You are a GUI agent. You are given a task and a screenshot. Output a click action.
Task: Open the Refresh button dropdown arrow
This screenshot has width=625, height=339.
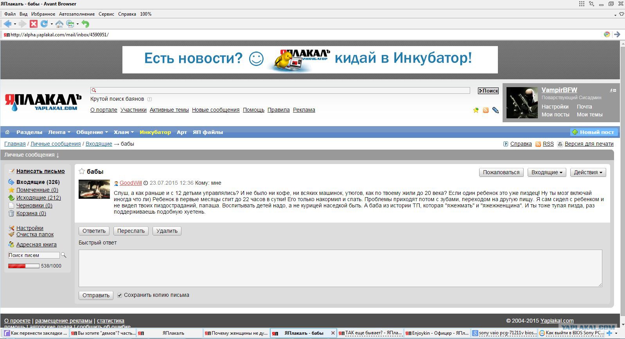tap(51, 24)
